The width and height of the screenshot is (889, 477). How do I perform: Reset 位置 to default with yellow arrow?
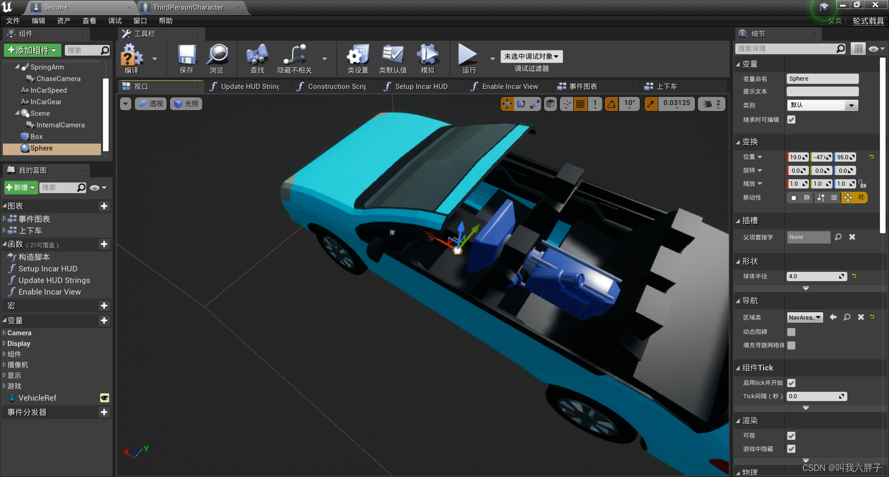coord(872,157)
